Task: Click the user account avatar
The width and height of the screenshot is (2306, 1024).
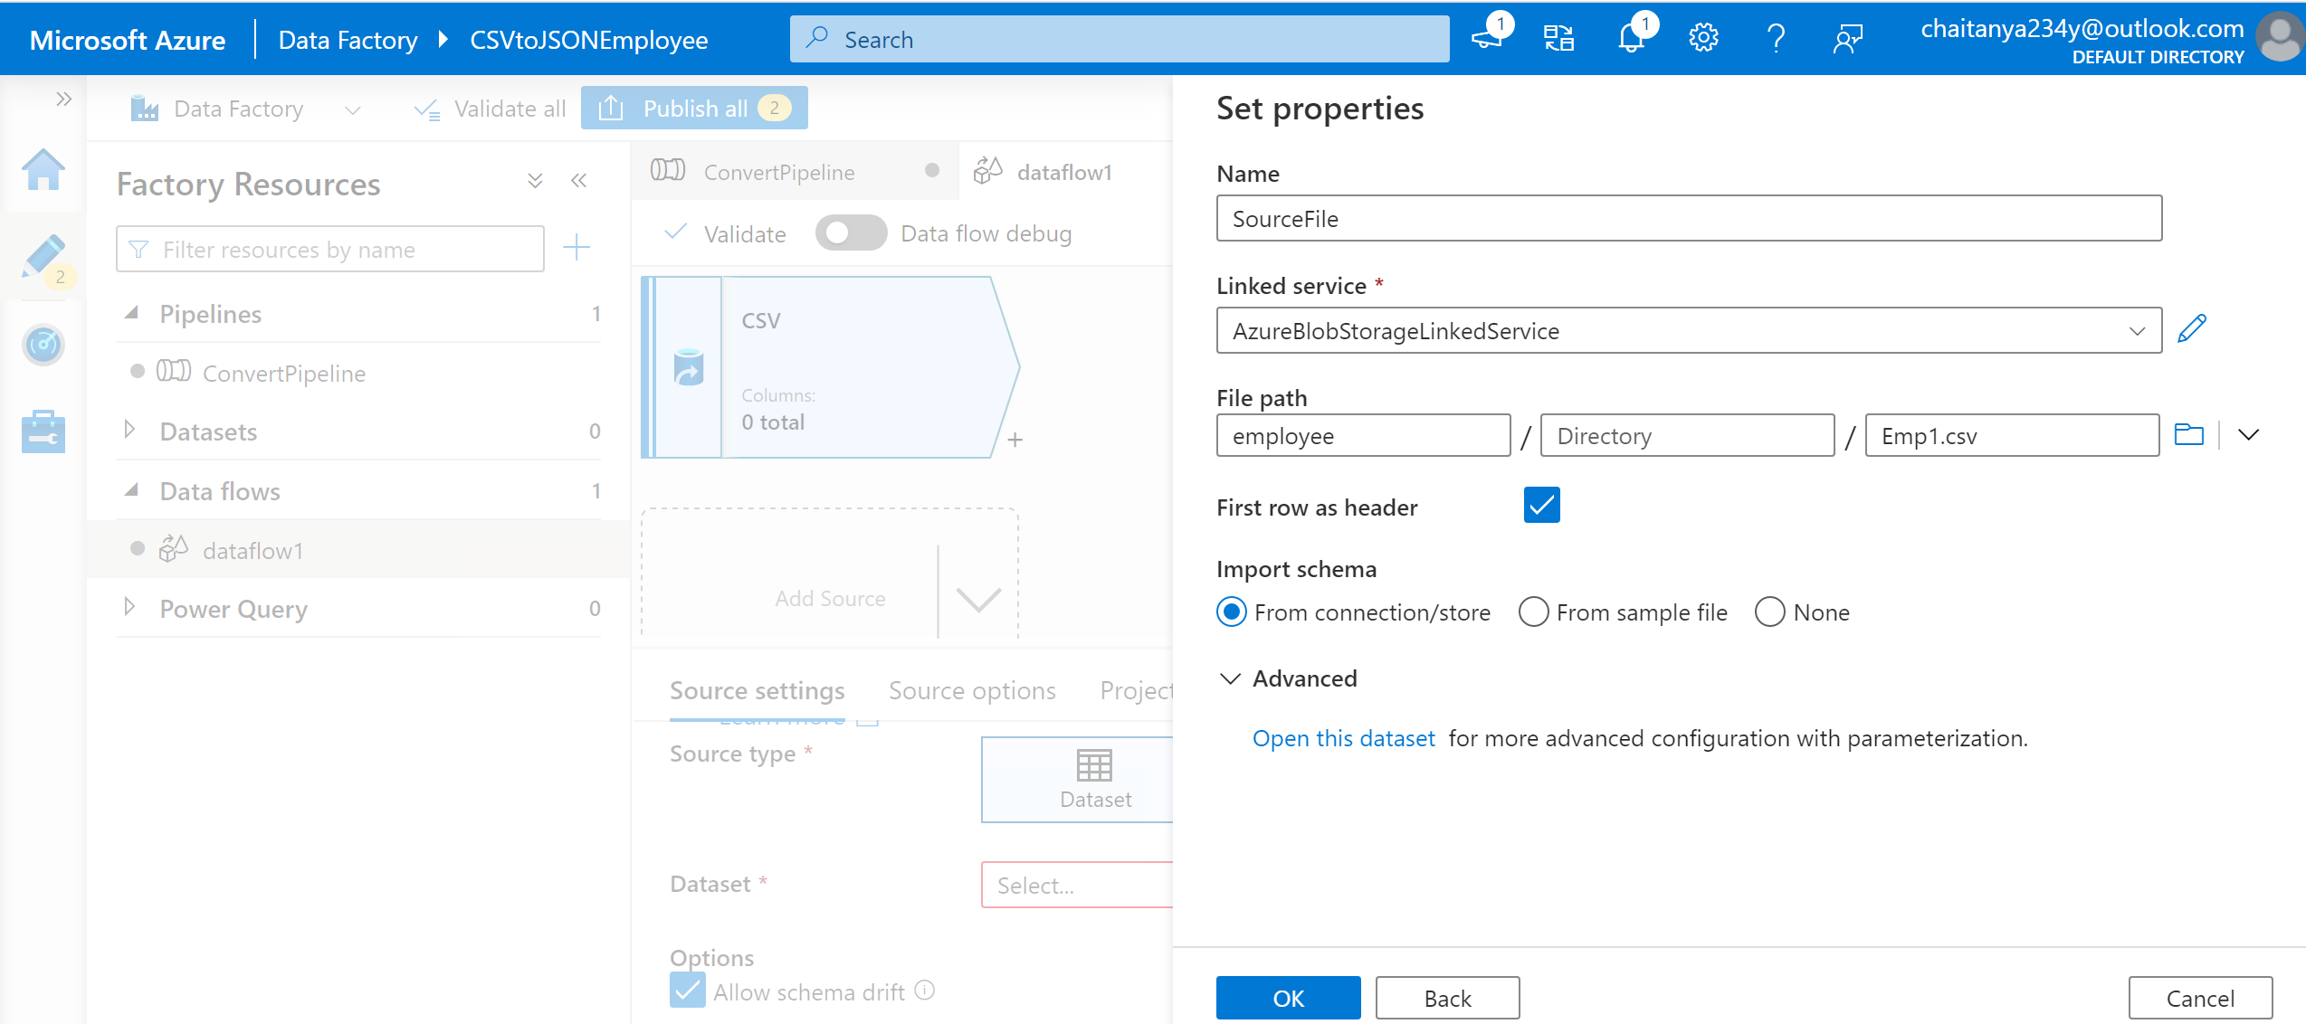Action: (2279, 38)
